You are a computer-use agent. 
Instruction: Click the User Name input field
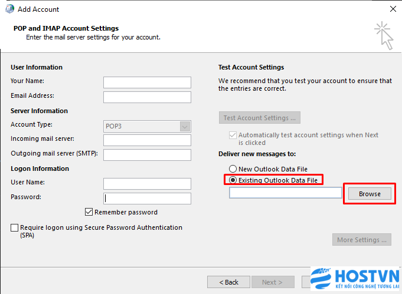click(x=147, y=184)
